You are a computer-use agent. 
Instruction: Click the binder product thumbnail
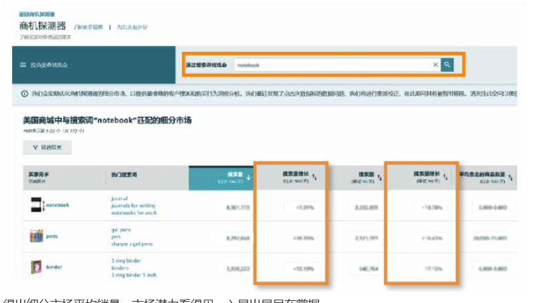(36, 267)
